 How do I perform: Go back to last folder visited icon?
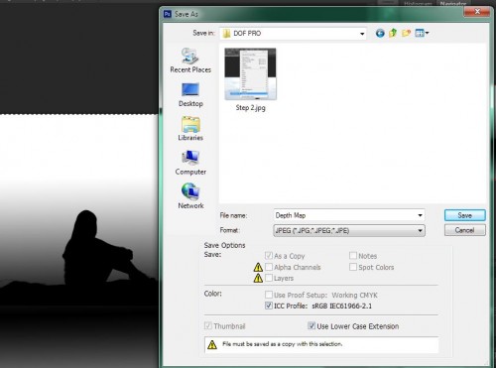[x=380, y=33]
